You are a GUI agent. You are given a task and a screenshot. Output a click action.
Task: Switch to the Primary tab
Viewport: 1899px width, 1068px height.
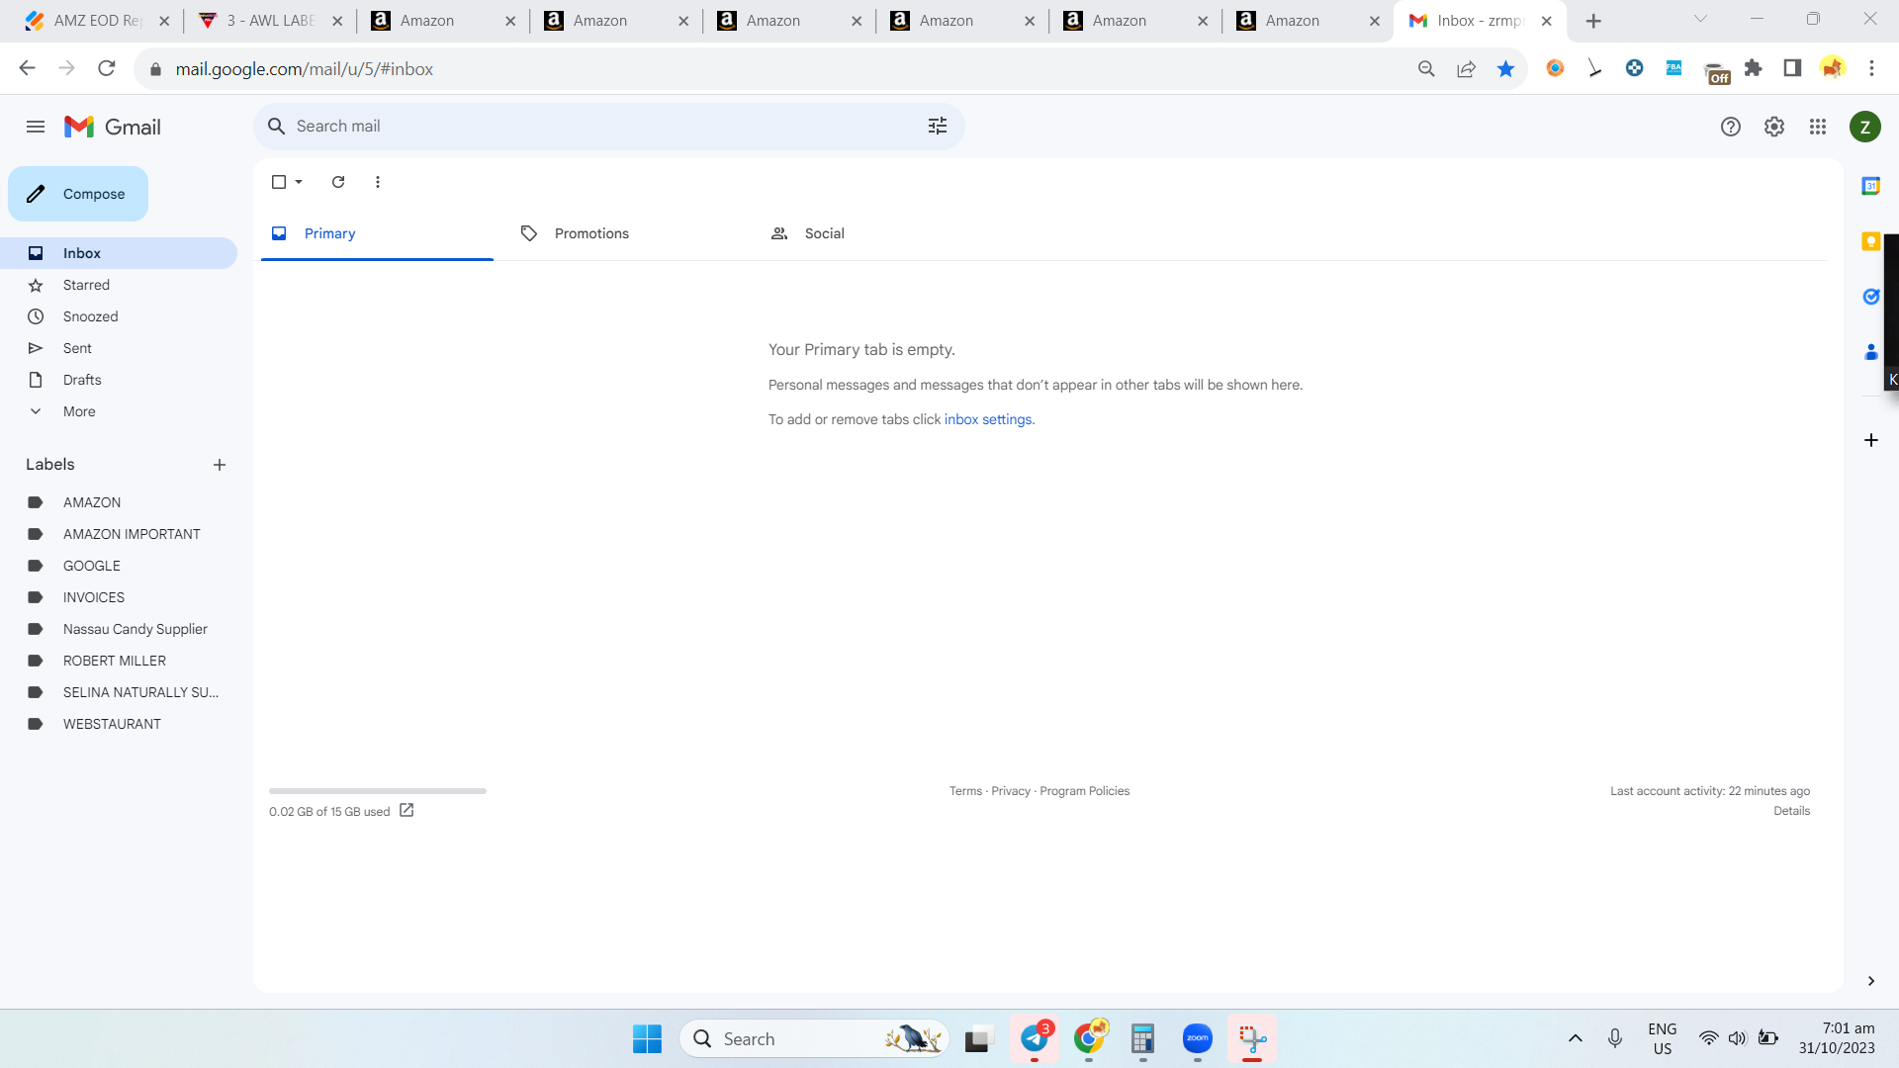click(377, 233)
